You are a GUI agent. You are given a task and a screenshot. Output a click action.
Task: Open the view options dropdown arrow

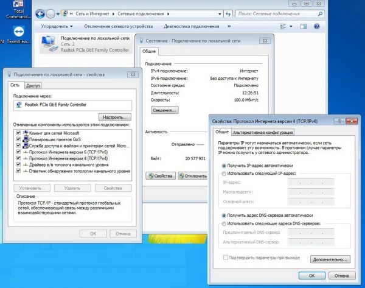pyautogui.click(x=291, y=26)
